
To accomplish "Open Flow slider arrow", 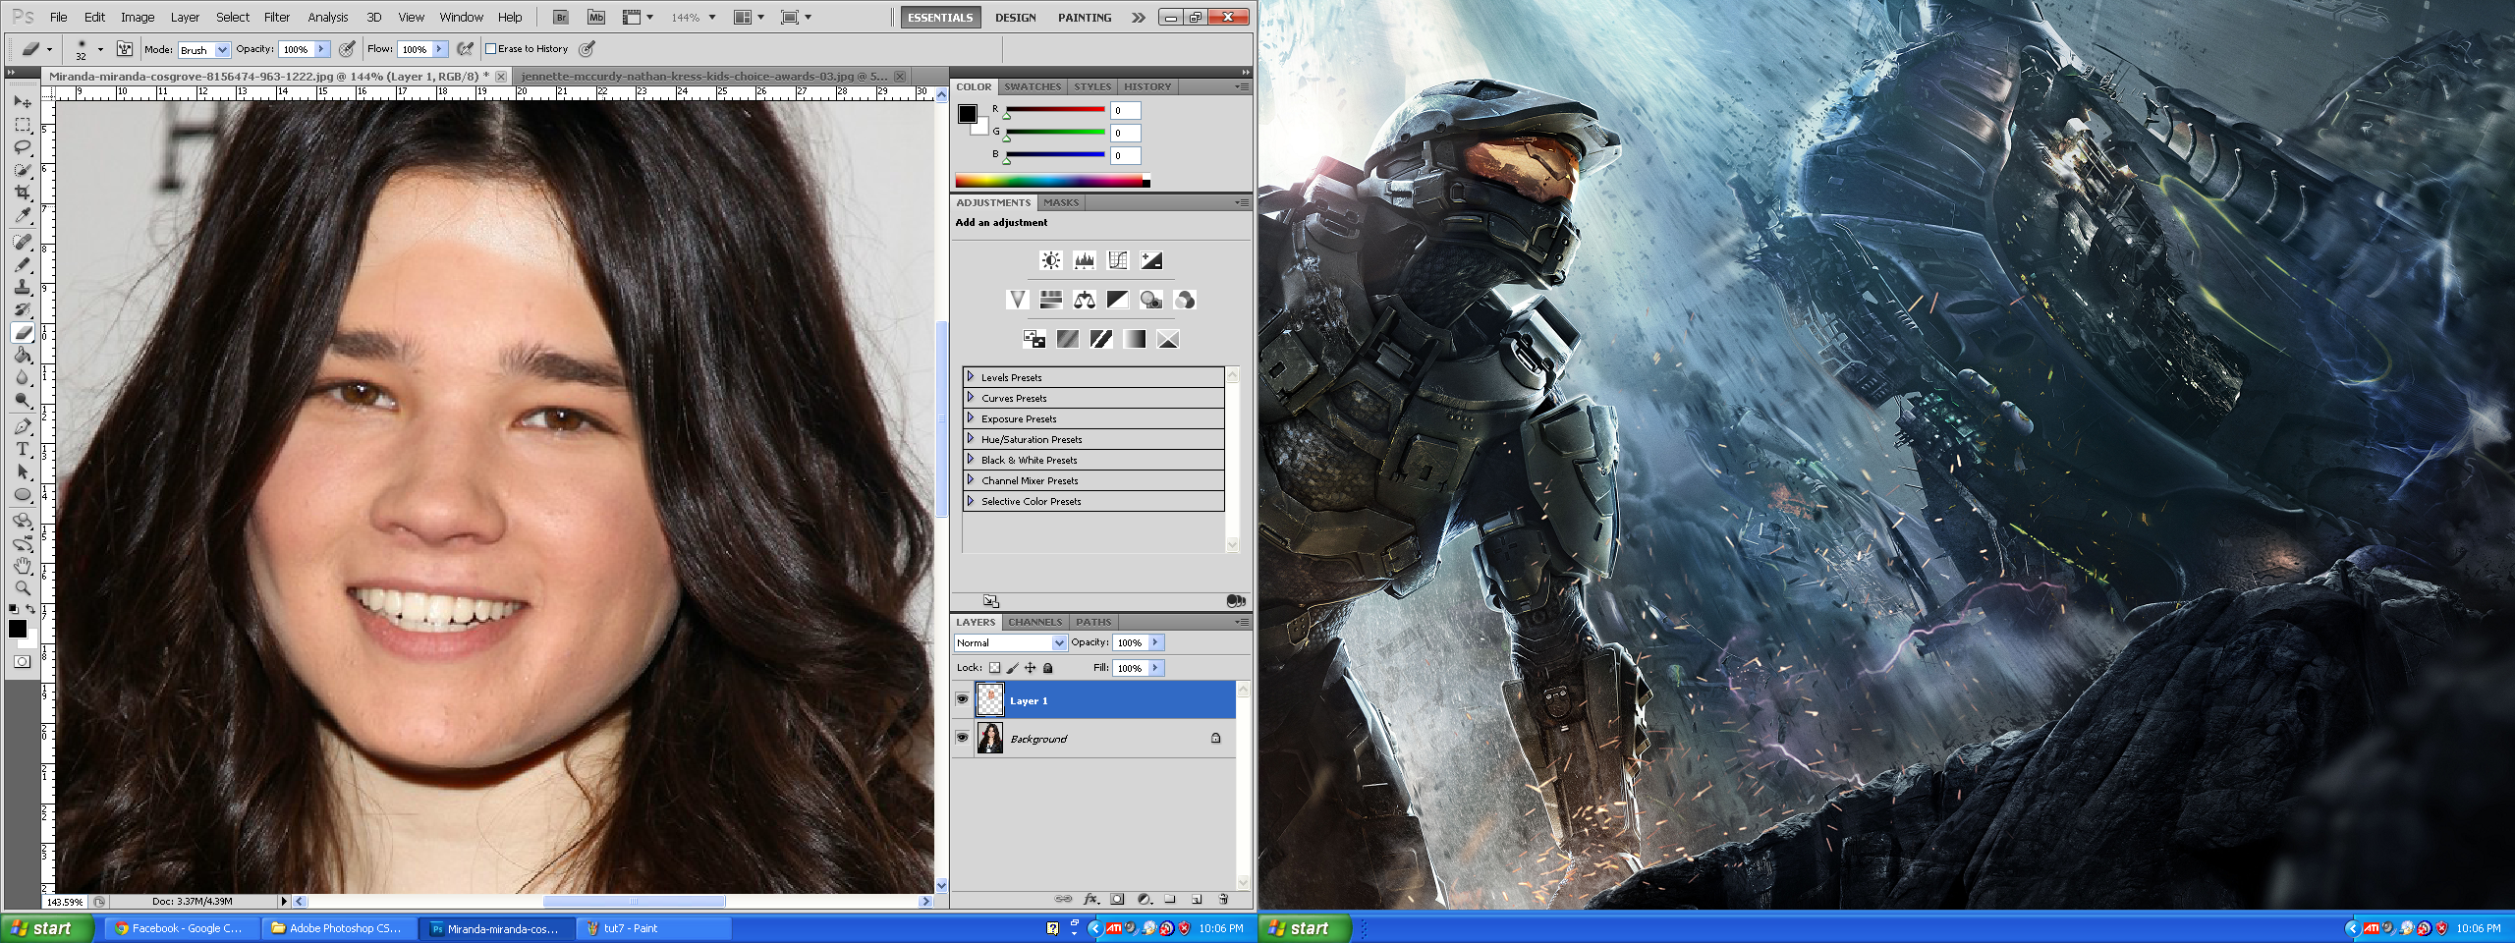I will 439,49.
